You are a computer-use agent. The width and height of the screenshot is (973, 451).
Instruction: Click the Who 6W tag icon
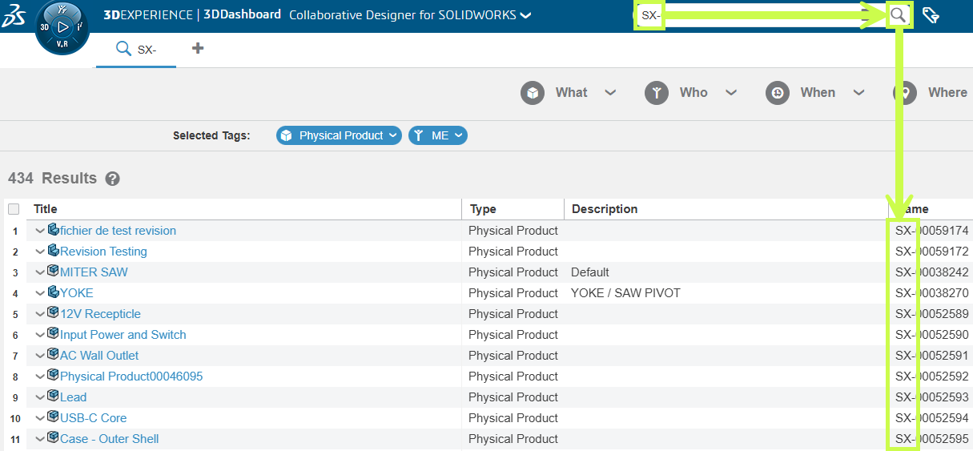tap(657, 93)
